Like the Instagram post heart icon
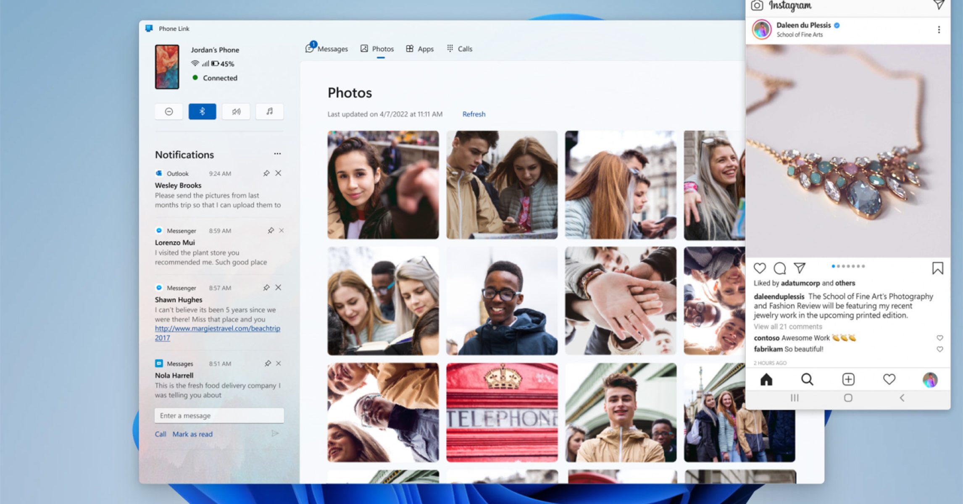Screen dimensions: 963x504 click(760, 268)
